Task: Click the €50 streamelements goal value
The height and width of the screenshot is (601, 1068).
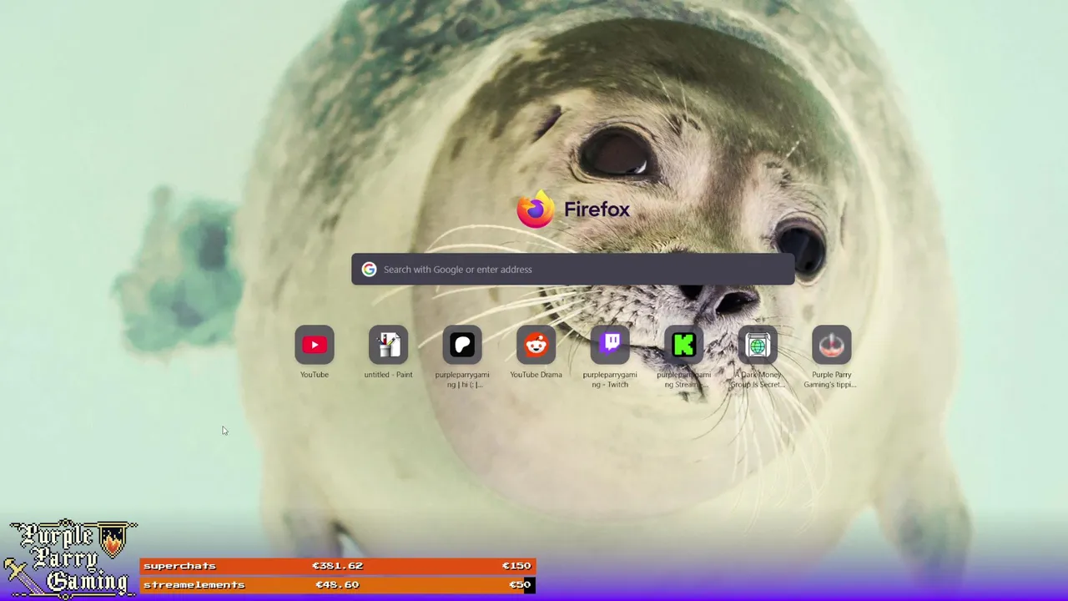Action: click(x=520, y=585)
